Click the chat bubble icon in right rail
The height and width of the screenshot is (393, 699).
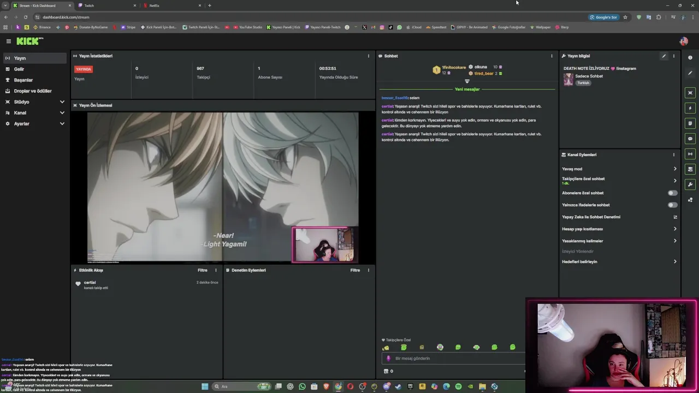[690, 139]
